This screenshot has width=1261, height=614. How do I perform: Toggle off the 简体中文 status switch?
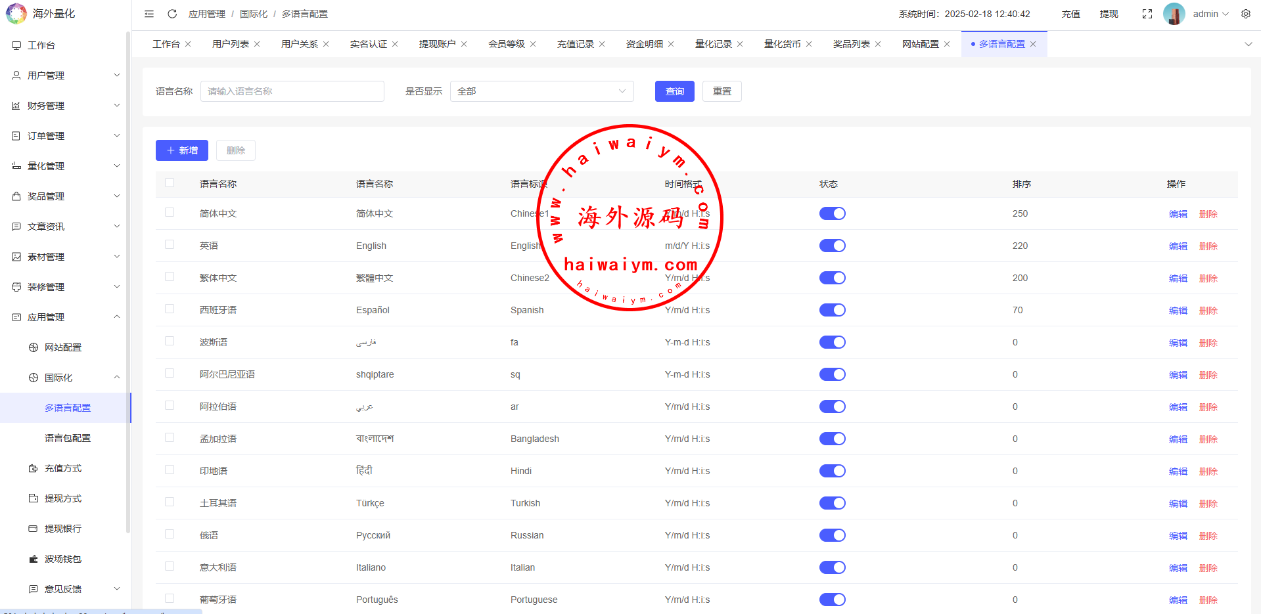click(x=832, y=213)
